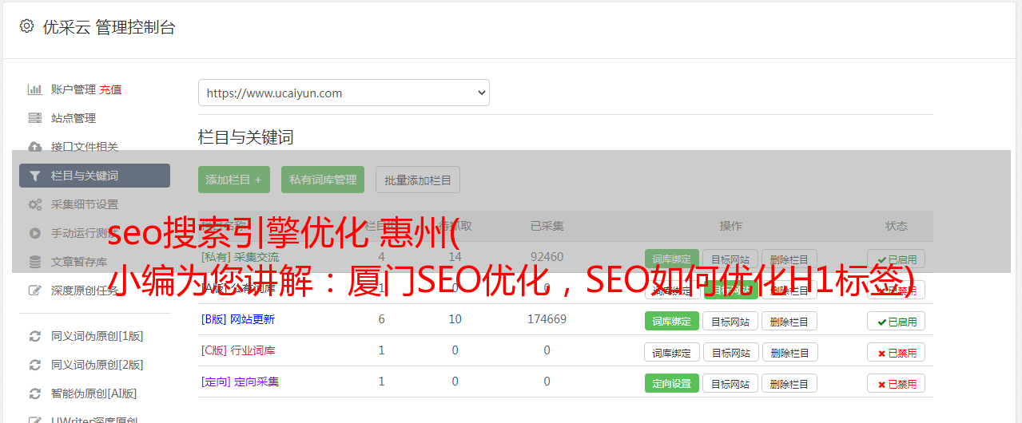Click 目标网站 for the 采集交流 row
The height and width of the screenshot is (423, 1022).
[731, 259]
